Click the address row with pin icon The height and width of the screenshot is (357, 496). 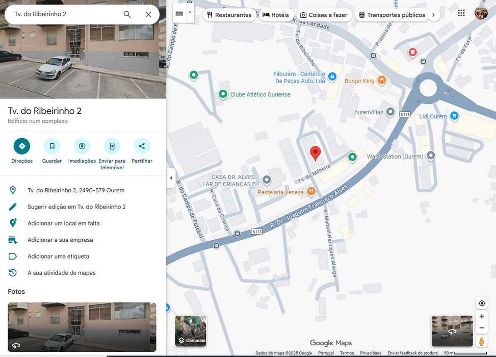pos(83,190)
